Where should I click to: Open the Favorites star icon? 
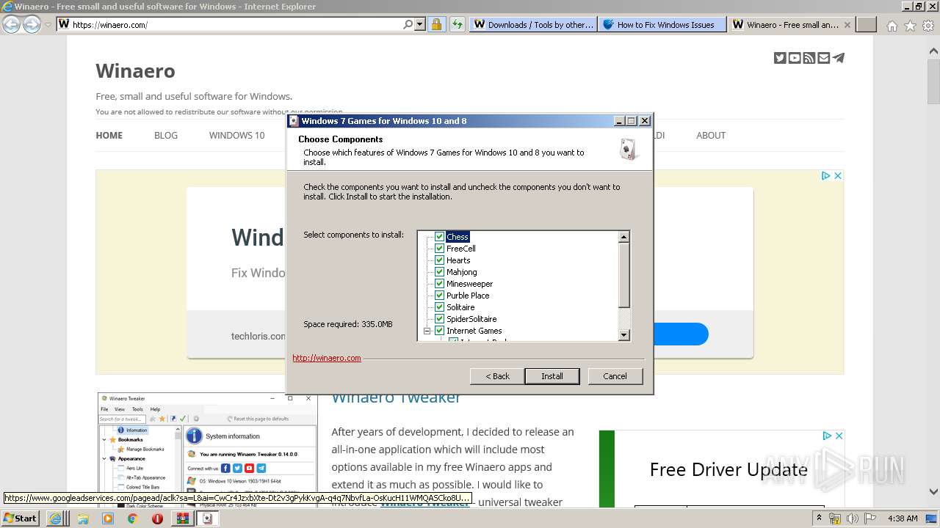[x=910, y=26]
